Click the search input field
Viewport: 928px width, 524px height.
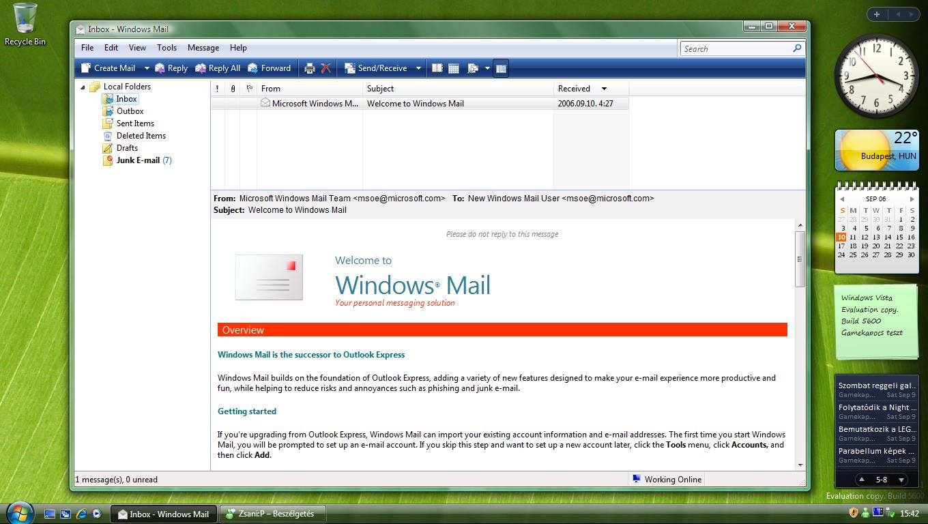click(x=736, y=48)
